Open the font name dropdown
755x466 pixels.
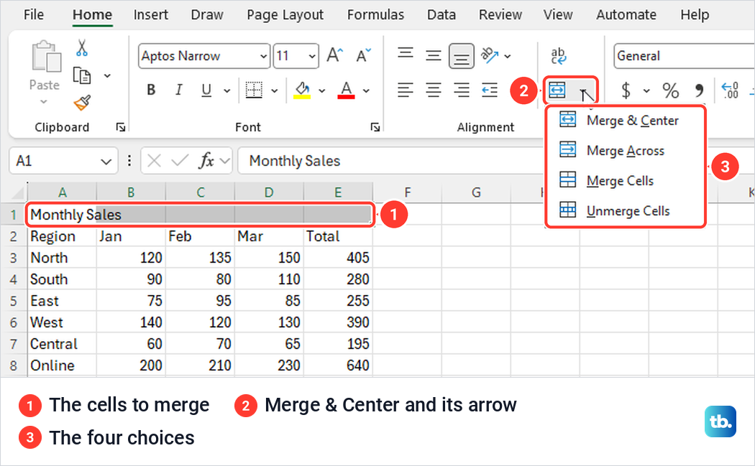click(x=263, y=56)
